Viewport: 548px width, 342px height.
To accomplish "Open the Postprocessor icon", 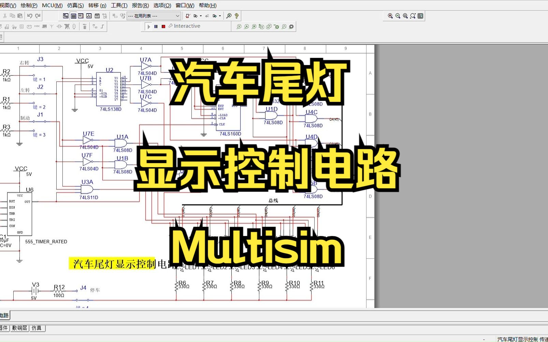I will pyautogui.click(x=97, y=16).
